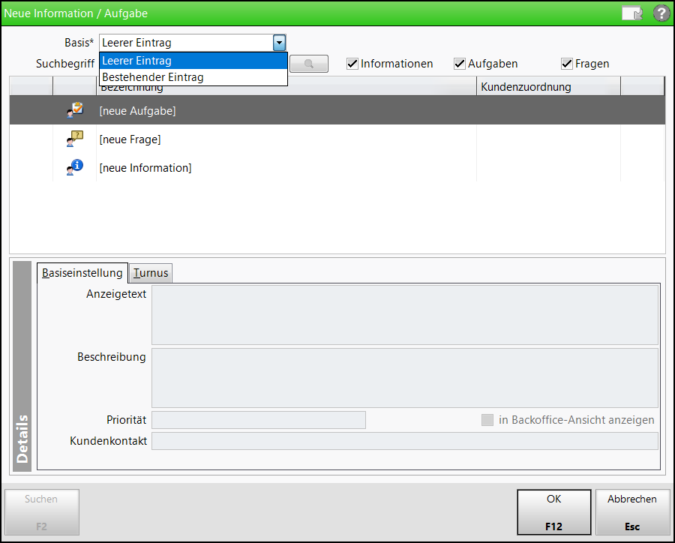Screen dimensions: 675x543
Task: Click the magnifier search button
Action: coord(309,64)
